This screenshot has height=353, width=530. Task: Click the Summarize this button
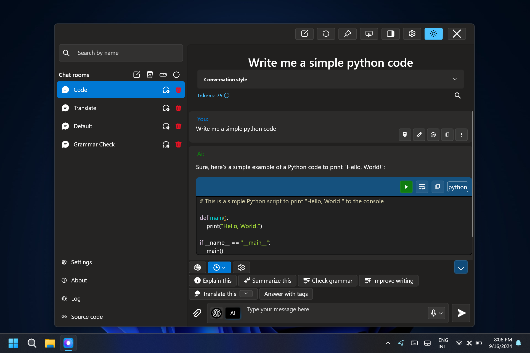pyautogui.click(x=267, y=281)
